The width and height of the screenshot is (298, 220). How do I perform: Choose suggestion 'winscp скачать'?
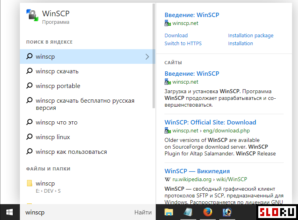click(57, 71)
